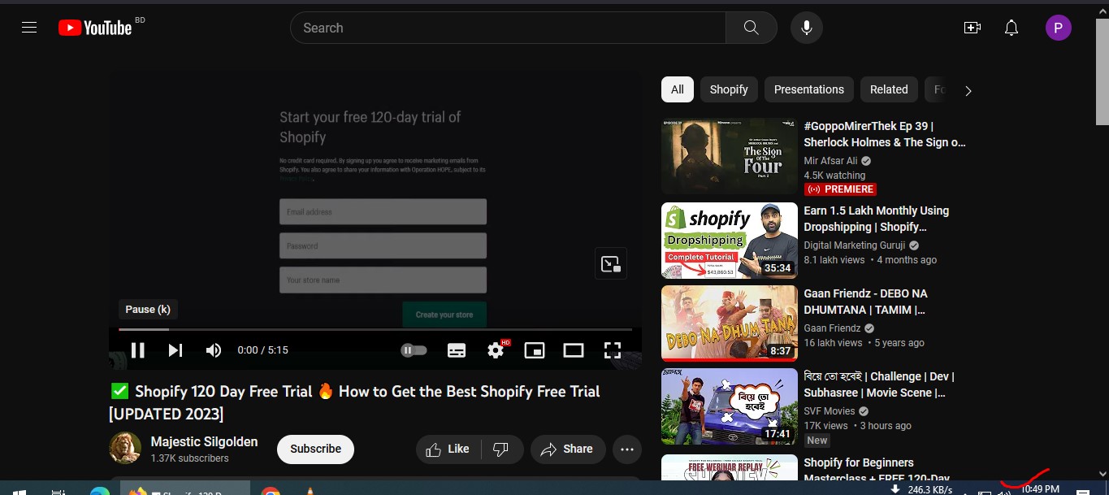Skip to the next video
The image size is (1109, 495).
point(175,350)
